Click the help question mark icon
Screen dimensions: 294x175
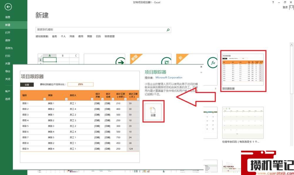pos(273,2)
